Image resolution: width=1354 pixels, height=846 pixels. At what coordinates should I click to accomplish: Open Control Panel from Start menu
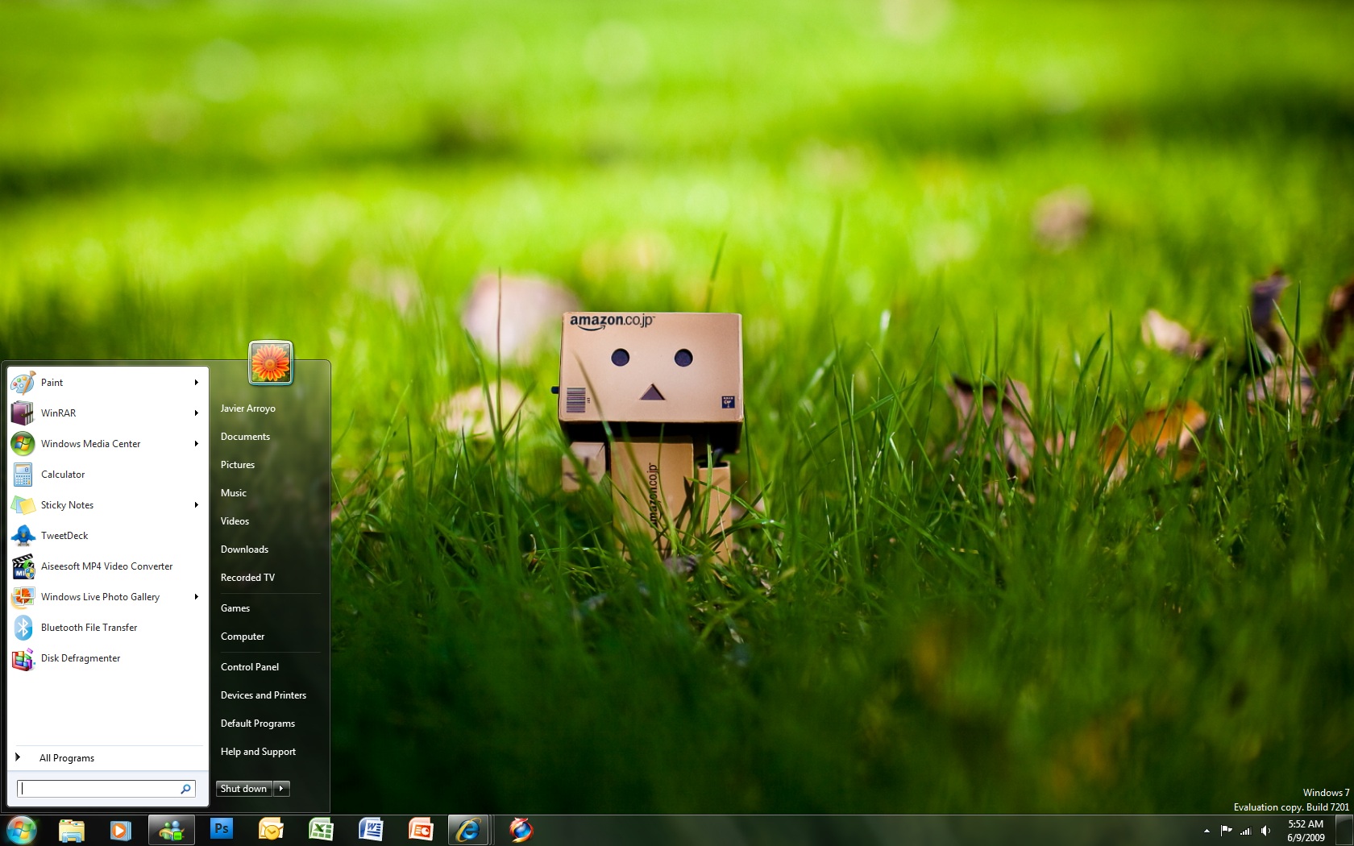[x=250, y=667]
